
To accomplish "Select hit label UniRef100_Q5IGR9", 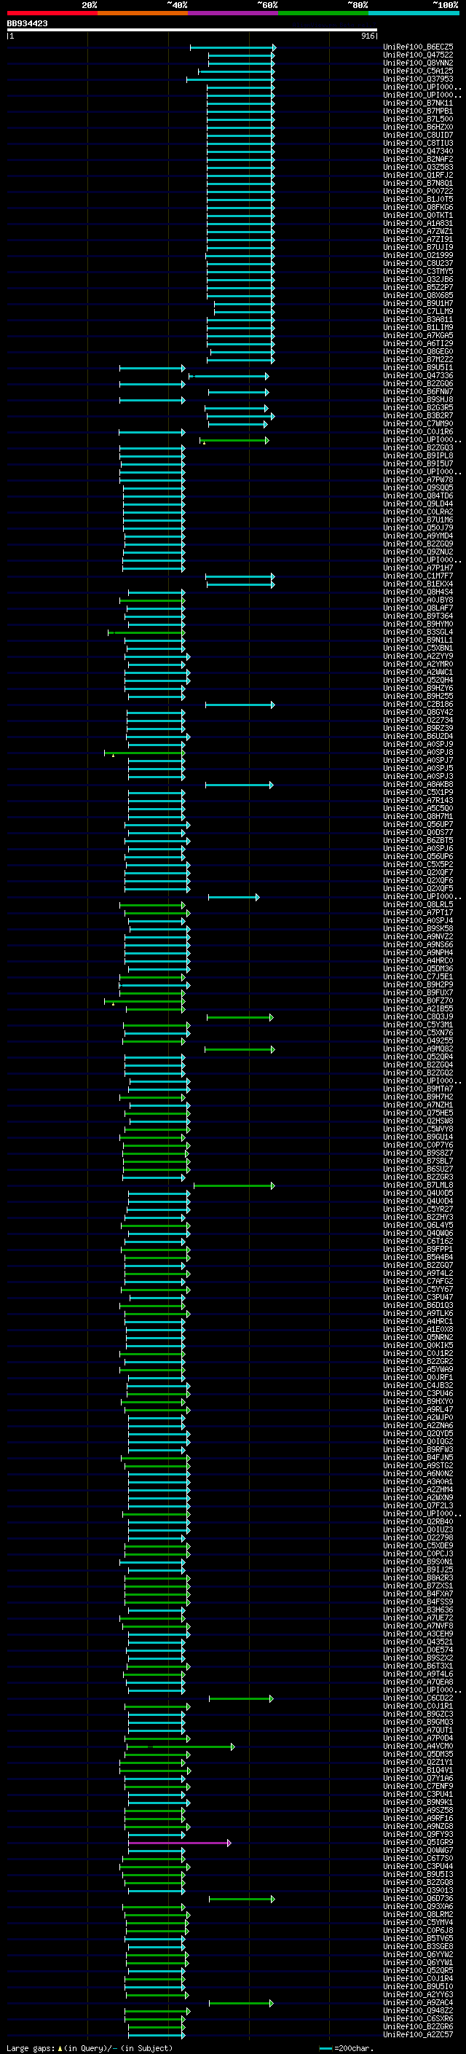I will (418, 1842).
